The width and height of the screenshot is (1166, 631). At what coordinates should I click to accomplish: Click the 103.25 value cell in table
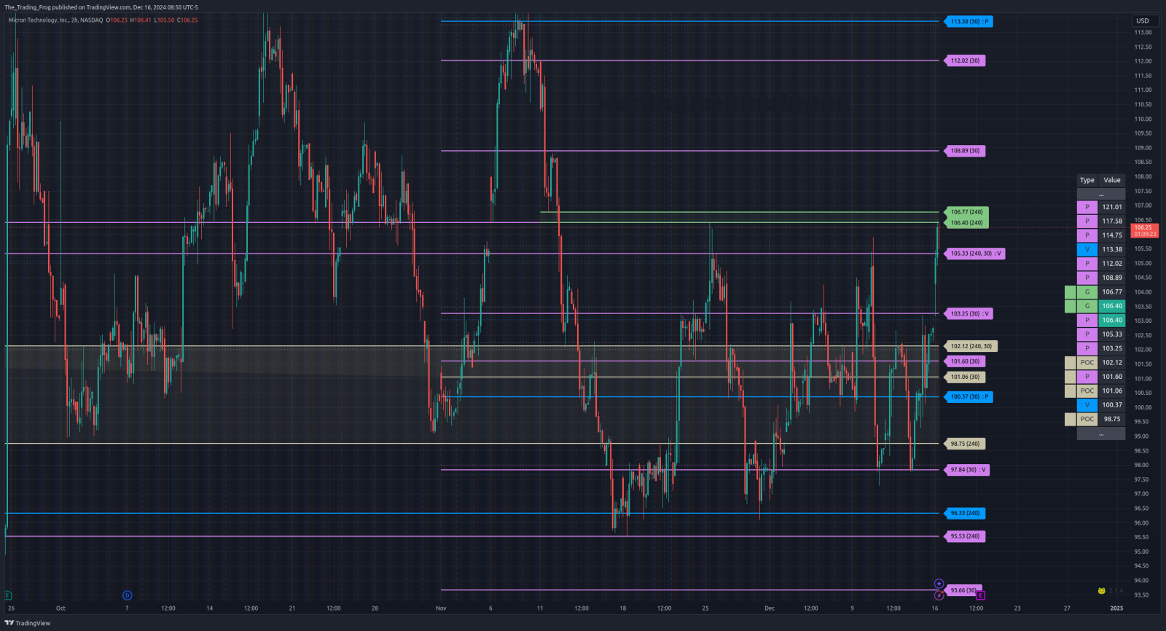click(x=1112, y=348)
